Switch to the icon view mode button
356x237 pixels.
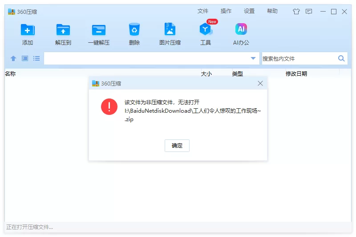(x=25, y=58)
